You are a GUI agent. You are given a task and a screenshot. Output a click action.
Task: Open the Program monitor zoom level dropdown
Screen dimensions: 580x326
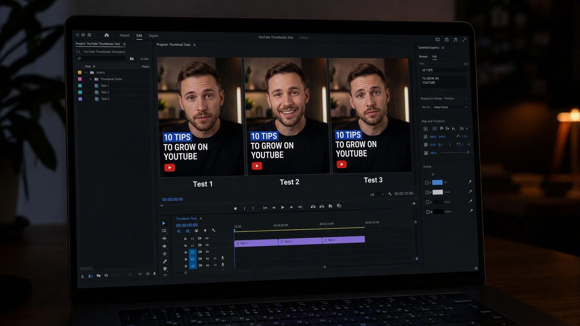tap(377, 194)
